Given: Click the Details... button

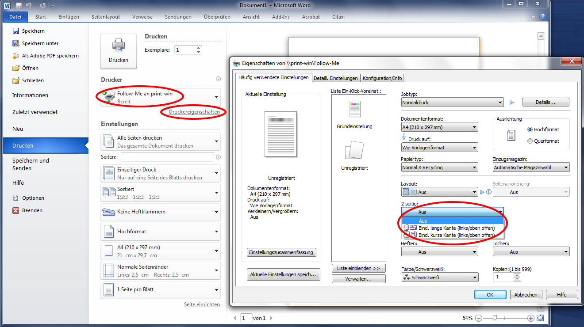Looking at the screenshot, I should click(x=545, y=102).
